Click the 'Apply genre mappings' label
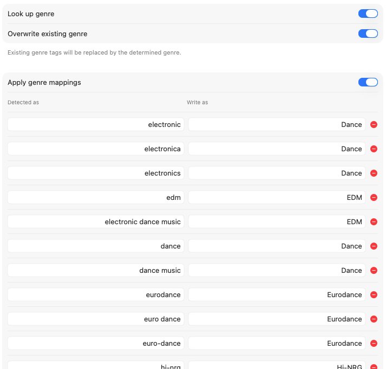 [44, 82]
